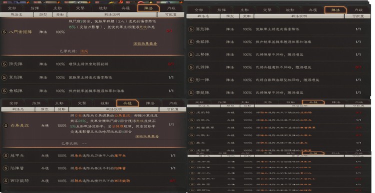This screenshot has height=193, width=375.
Task: Select the 潛龍陣 tactic name
Action: 202,92
